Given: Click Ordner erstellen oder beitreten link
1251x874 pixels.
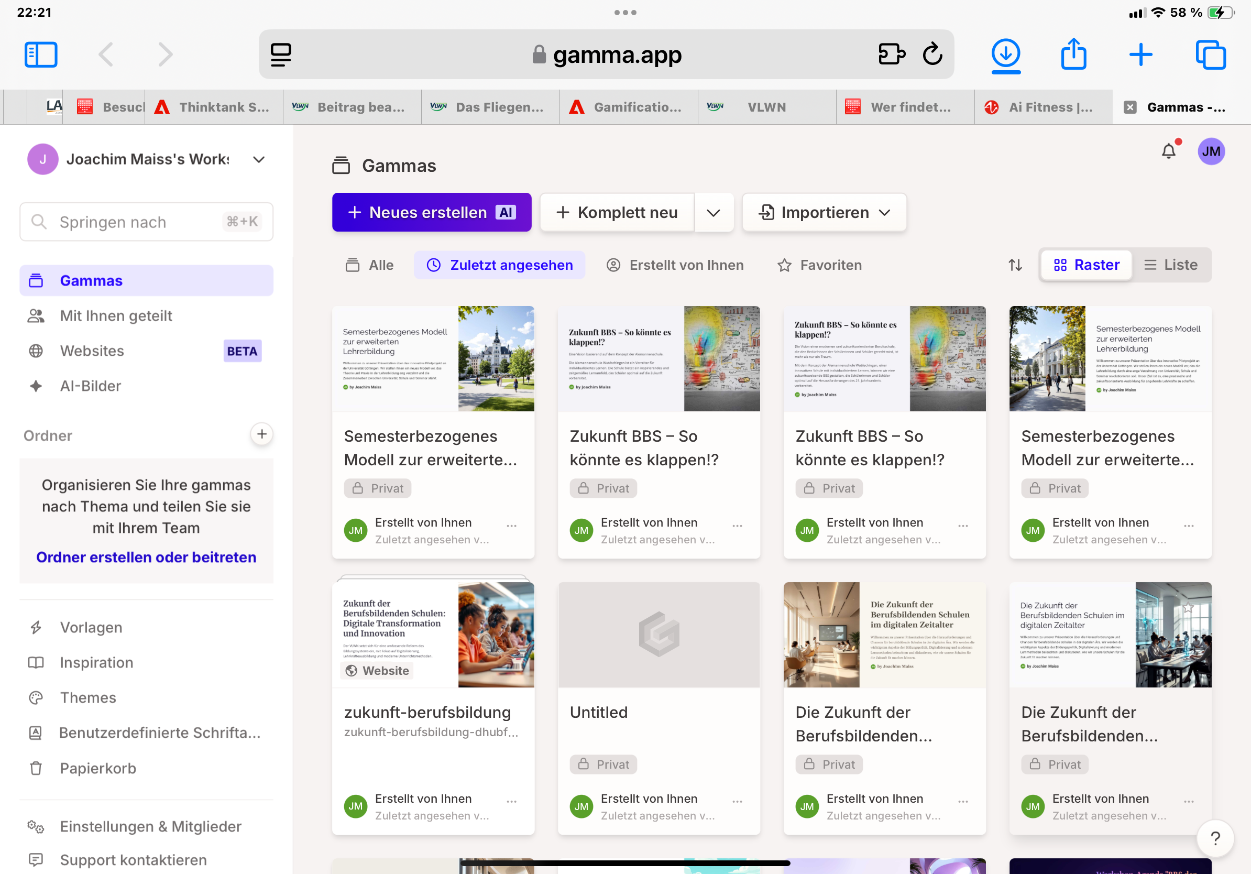Looking at the screenshot, I should [146, 557].
